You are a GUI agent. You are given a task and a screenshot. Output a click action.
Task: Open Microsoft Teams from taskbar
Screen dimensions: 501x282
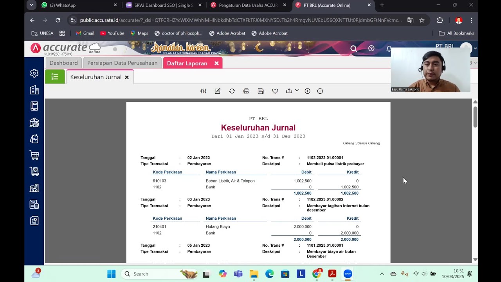238,274
